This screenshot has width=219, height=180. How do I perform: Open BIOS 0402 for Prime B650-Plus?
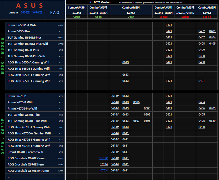202,31
